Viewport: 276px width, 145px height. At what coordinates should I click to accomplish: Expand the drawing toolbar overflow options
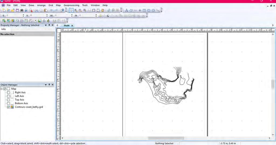click(161, 11)
